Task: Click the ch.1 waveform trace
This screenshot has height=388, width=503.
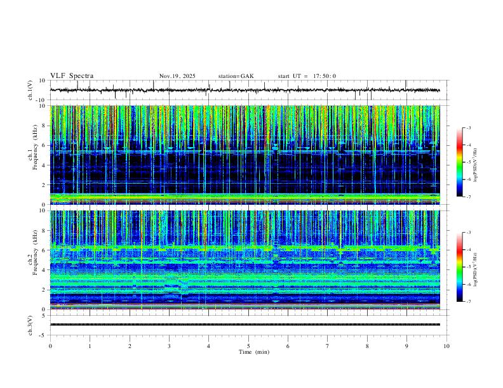Action: [245, 90]
